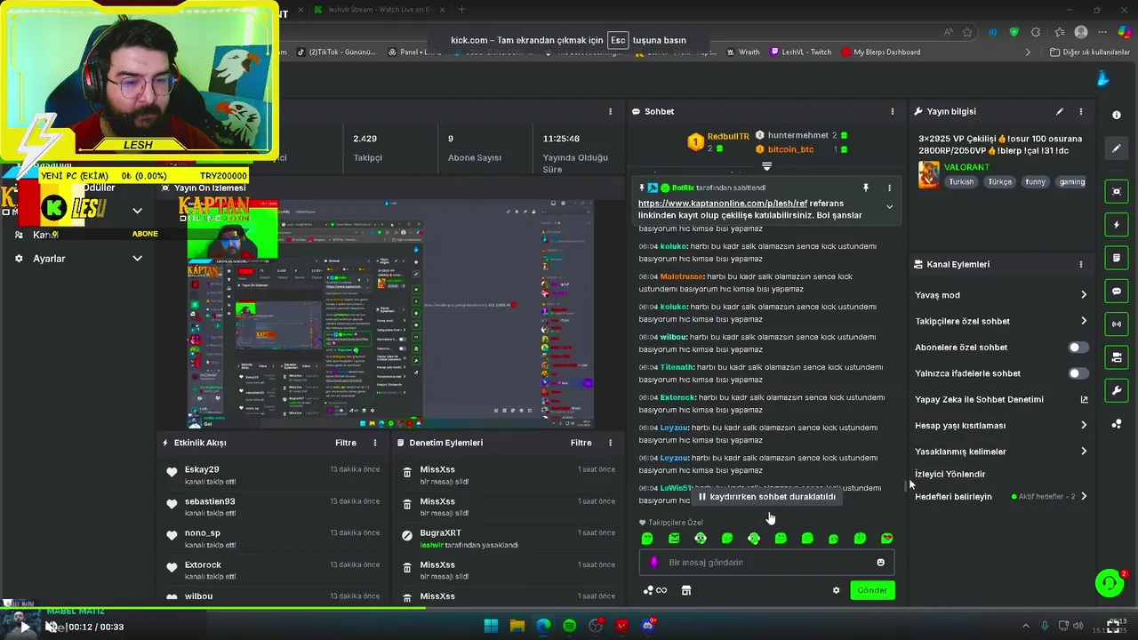
Task: Toggle the moderation log document icon in the sidebar
Action: click(1117, 258)
